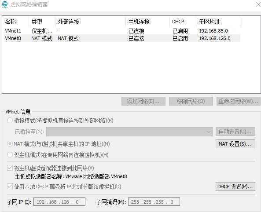Screen dimensions: 261x212
Task: Click VMnet8's NAT 模式 external connection cell
Action: (x=68, y=38)
